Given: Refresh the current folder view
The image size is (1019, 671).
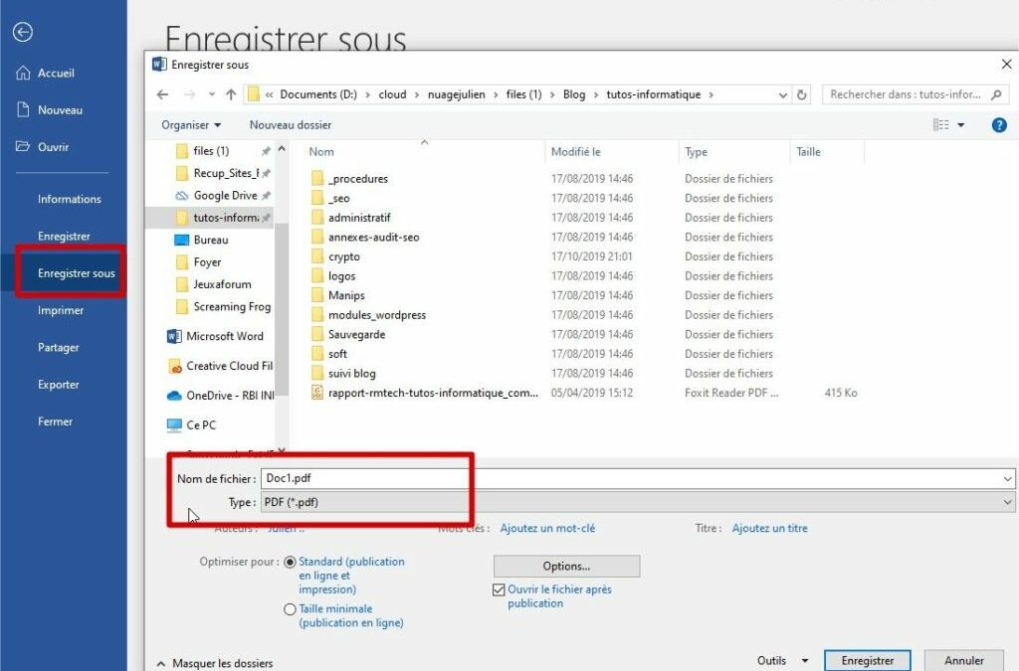Looking at the screenshot, I should point(803,94).
